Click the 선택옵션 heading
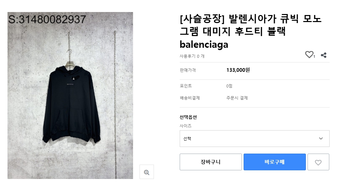This screenshot has height=187, width=342. point(188,117)
